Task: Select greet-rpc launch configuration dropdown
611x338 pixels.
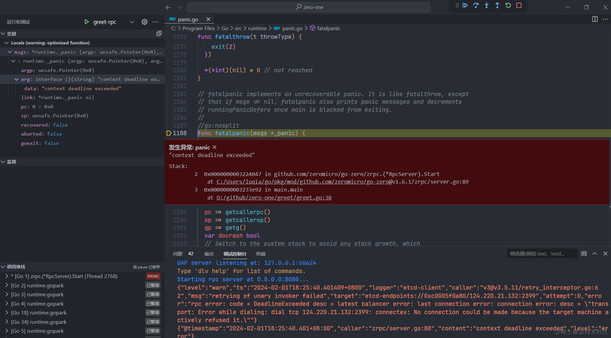Action: click(x=114, y=22)
